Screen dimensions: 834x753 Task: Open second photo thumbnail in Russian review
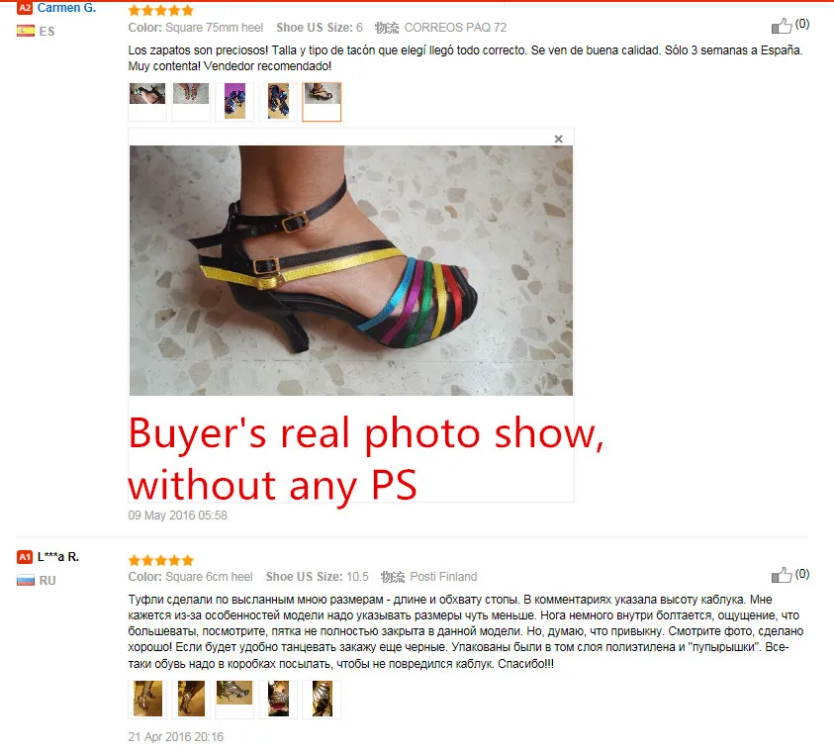(x=191, y=700)
